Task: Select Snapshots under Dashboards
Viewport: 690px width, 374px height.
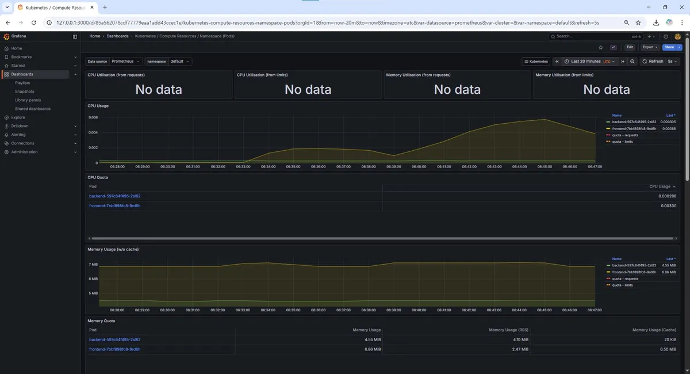Action: coord(24,91)
